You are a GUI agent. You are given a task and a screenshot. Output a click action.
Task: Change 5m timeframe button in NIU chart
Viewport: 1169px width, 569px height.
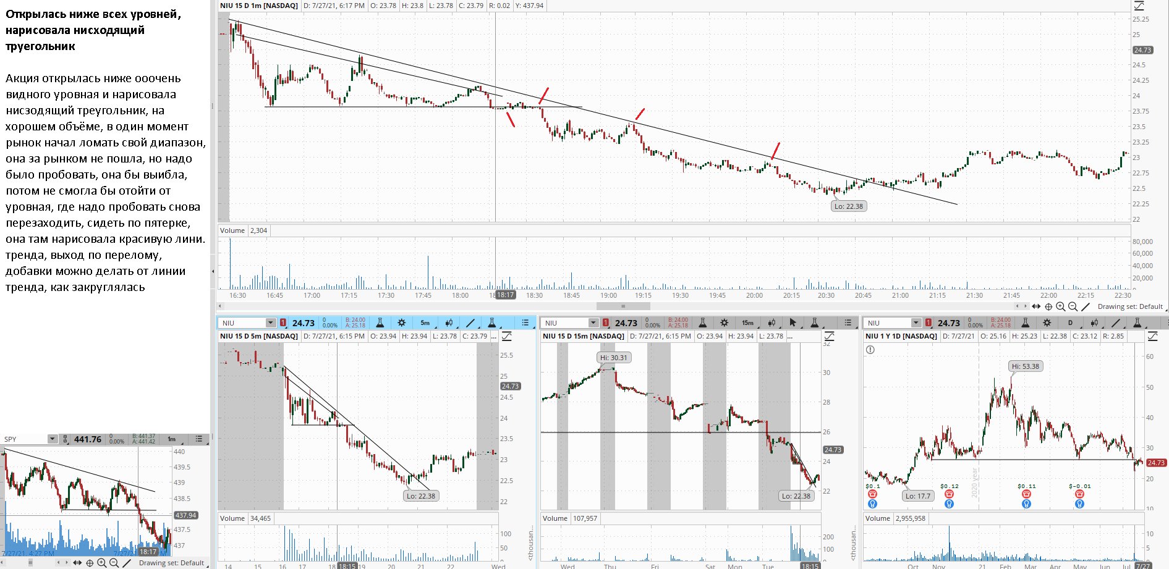point(425,322)
